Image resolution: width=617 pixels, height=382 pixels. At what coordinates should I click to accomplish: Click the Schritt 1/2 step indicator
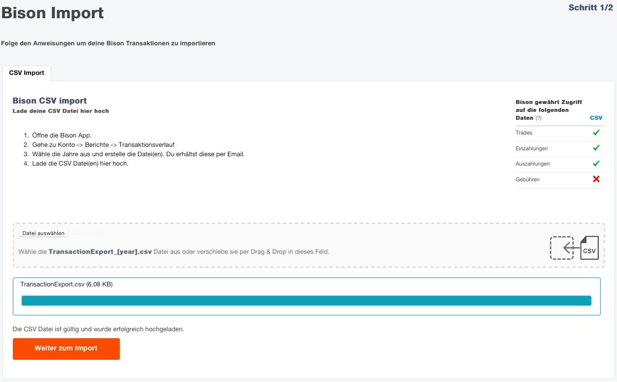[x=590, y=7]
